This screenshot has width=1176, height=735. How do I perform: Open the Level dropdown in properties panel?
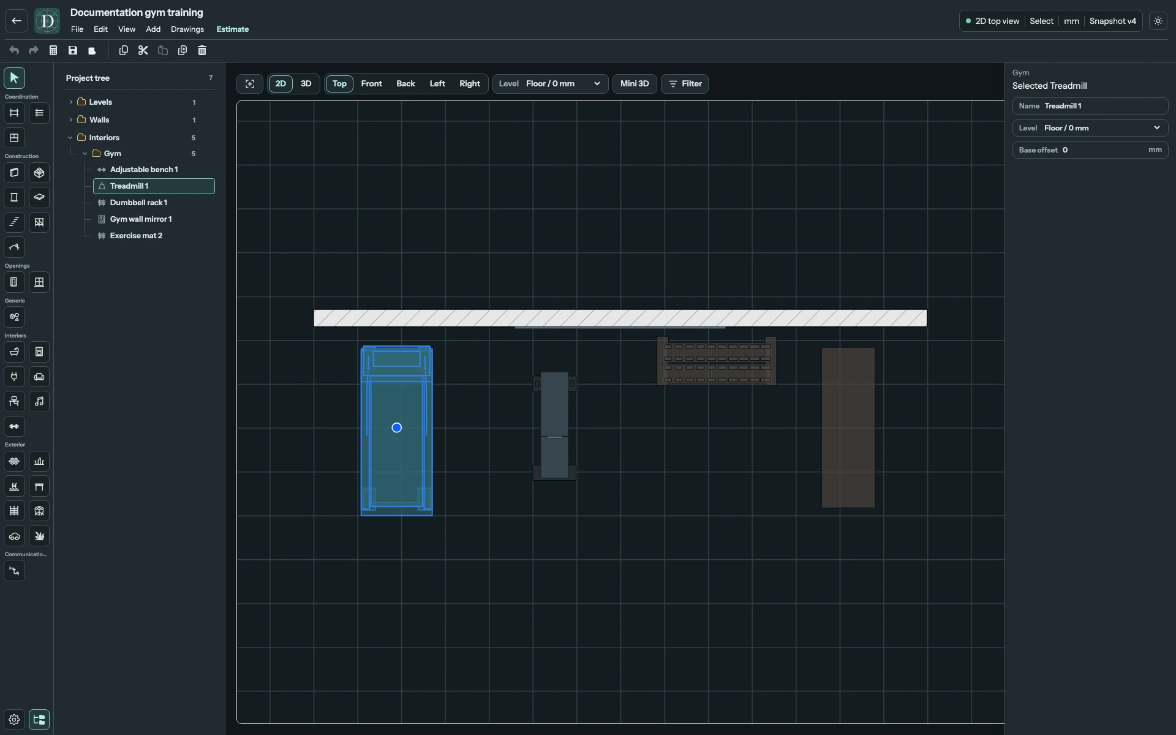[1090, 128]
